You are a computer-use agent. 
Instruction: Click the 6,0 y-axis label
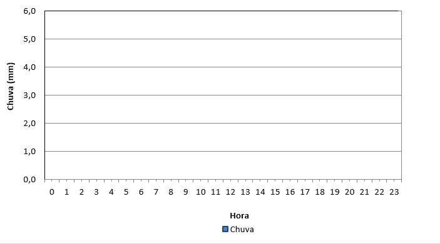point(30,11)
